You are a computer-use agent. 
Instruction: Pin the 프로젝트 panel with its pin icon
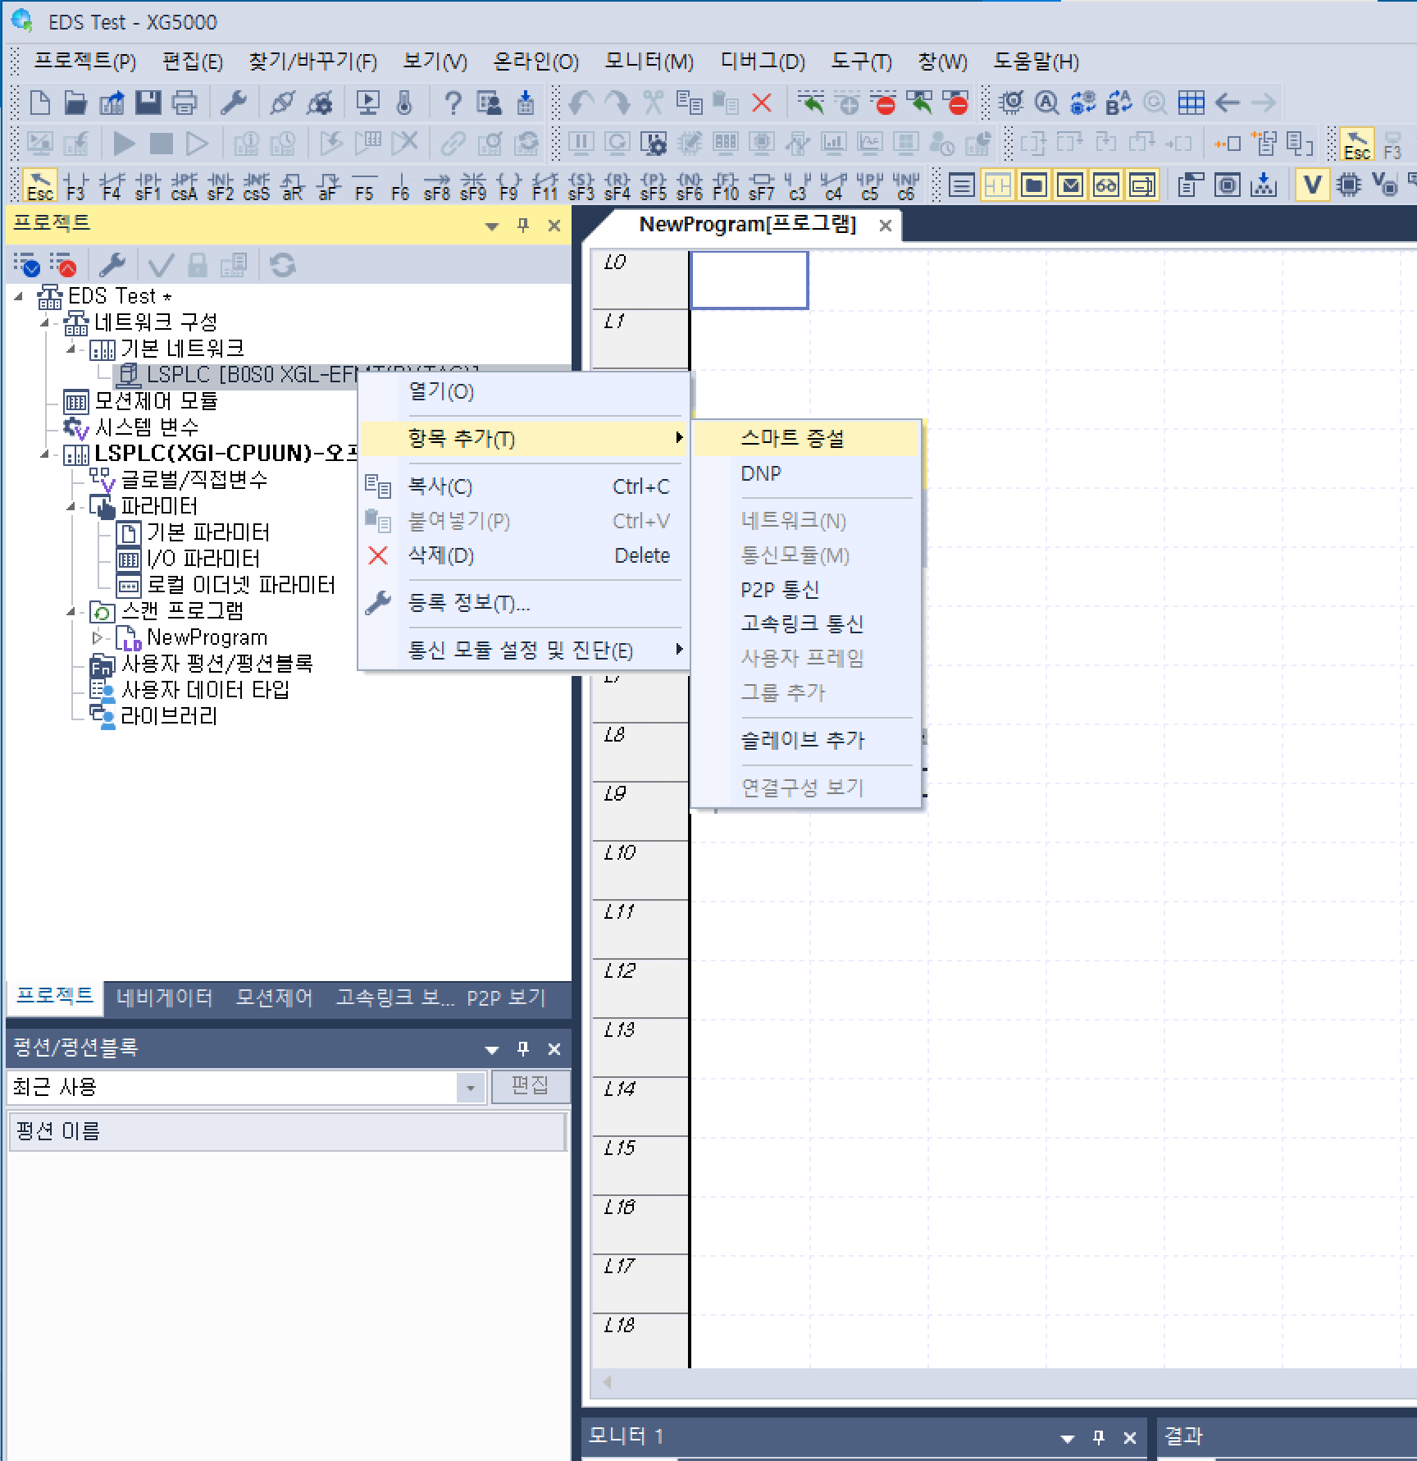point(523,226)
